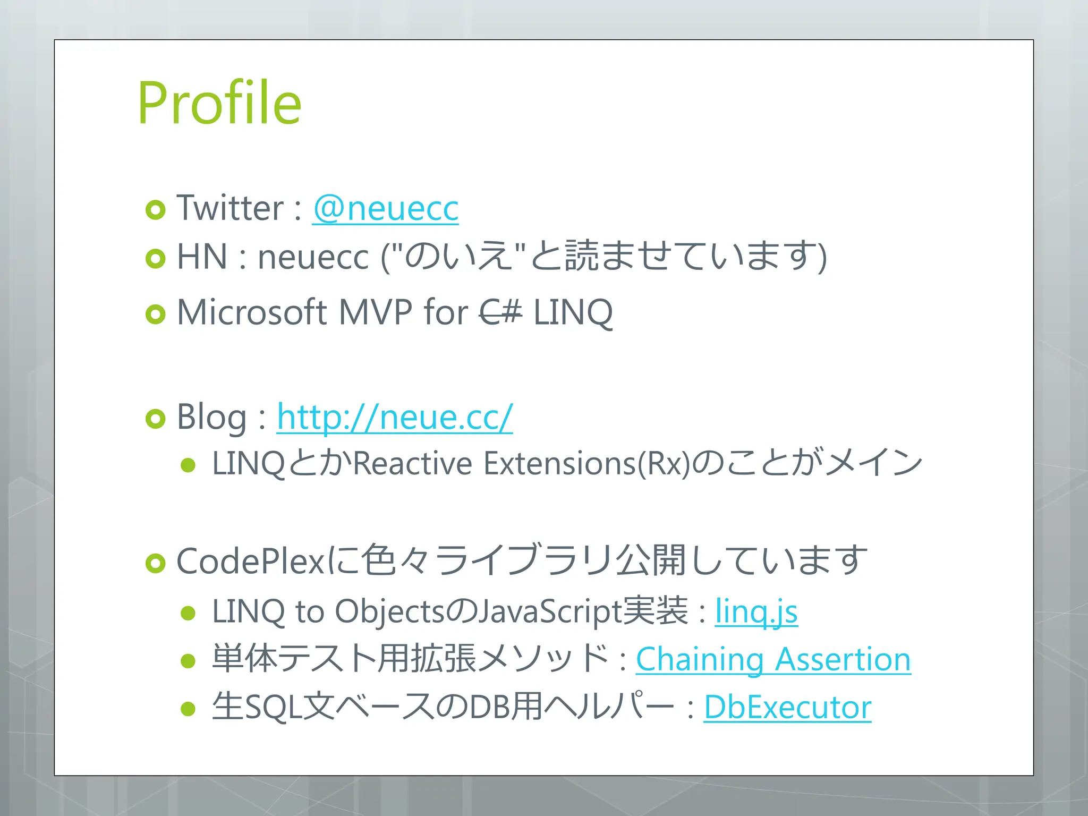Click the ring bullet beside HN

pyautogui.click(x=156, y=259)
